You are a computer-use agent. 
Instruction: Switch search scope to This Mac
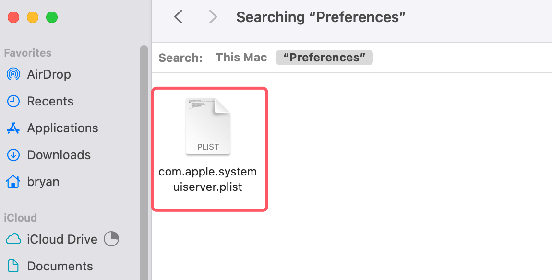coord(241,57)
